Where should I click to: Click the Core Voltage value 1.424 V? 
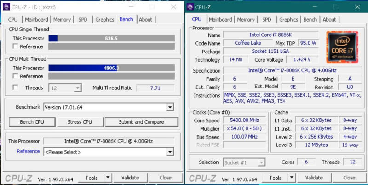click(x=302, y=60)
